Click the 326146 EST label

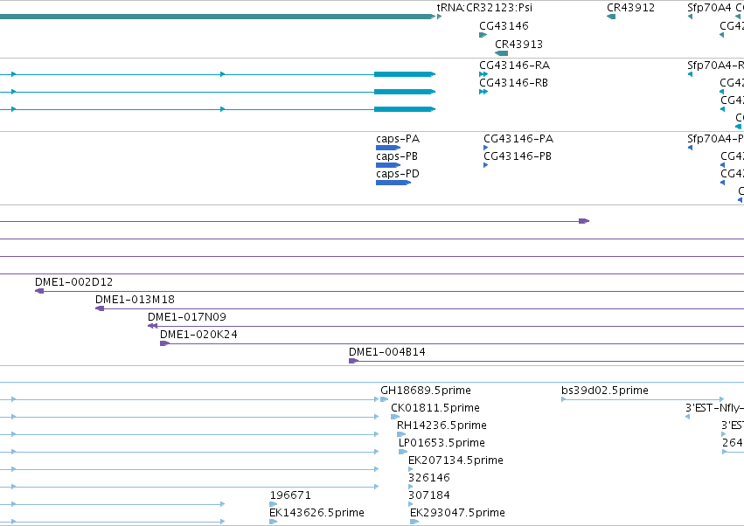[429, 478]
